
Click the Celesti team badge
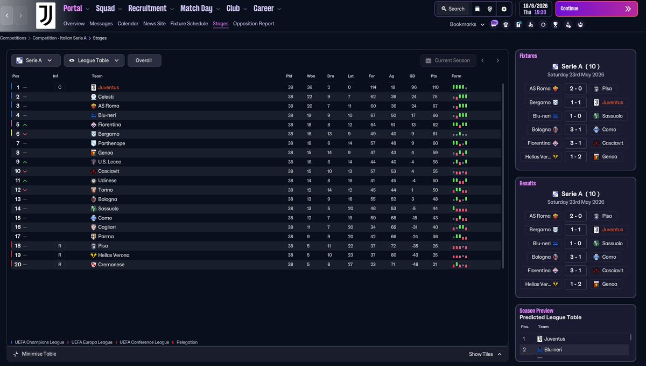coord(94,97)
